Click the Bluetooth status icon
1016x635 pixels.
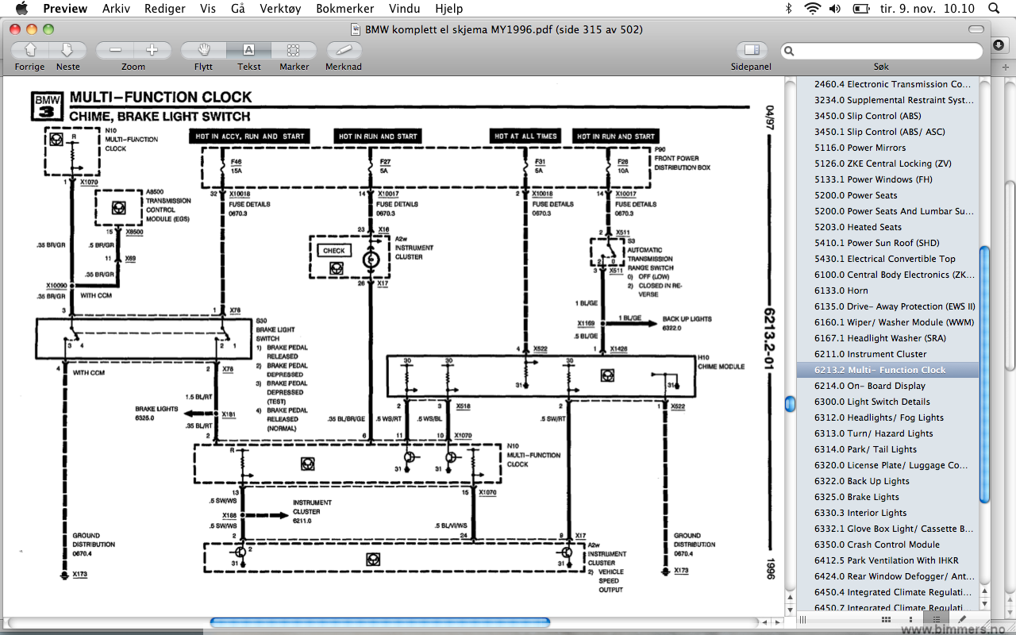(788, 9)
